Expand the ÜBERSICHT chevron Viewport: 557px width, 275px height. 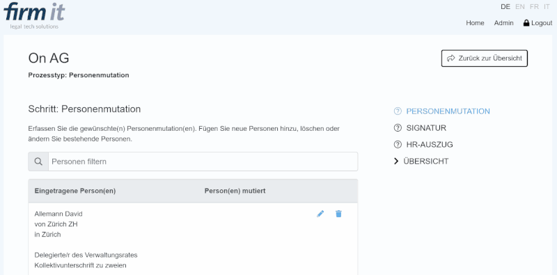click(x=396, y=162)
